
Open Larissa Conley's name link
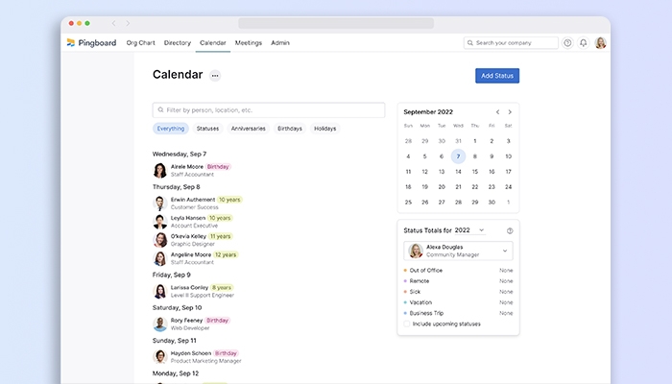click(x=189, y=288)
